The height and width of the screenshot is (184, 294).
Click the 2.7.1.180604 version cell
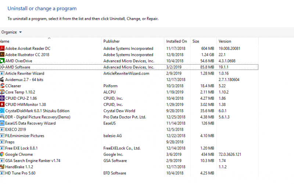click(229, 79)
